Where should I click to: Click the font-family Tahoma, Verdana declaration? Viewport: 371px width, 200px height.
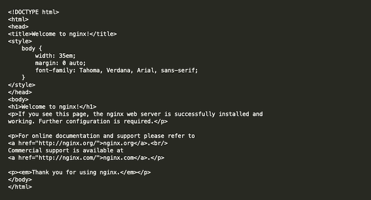pos(116,70)
